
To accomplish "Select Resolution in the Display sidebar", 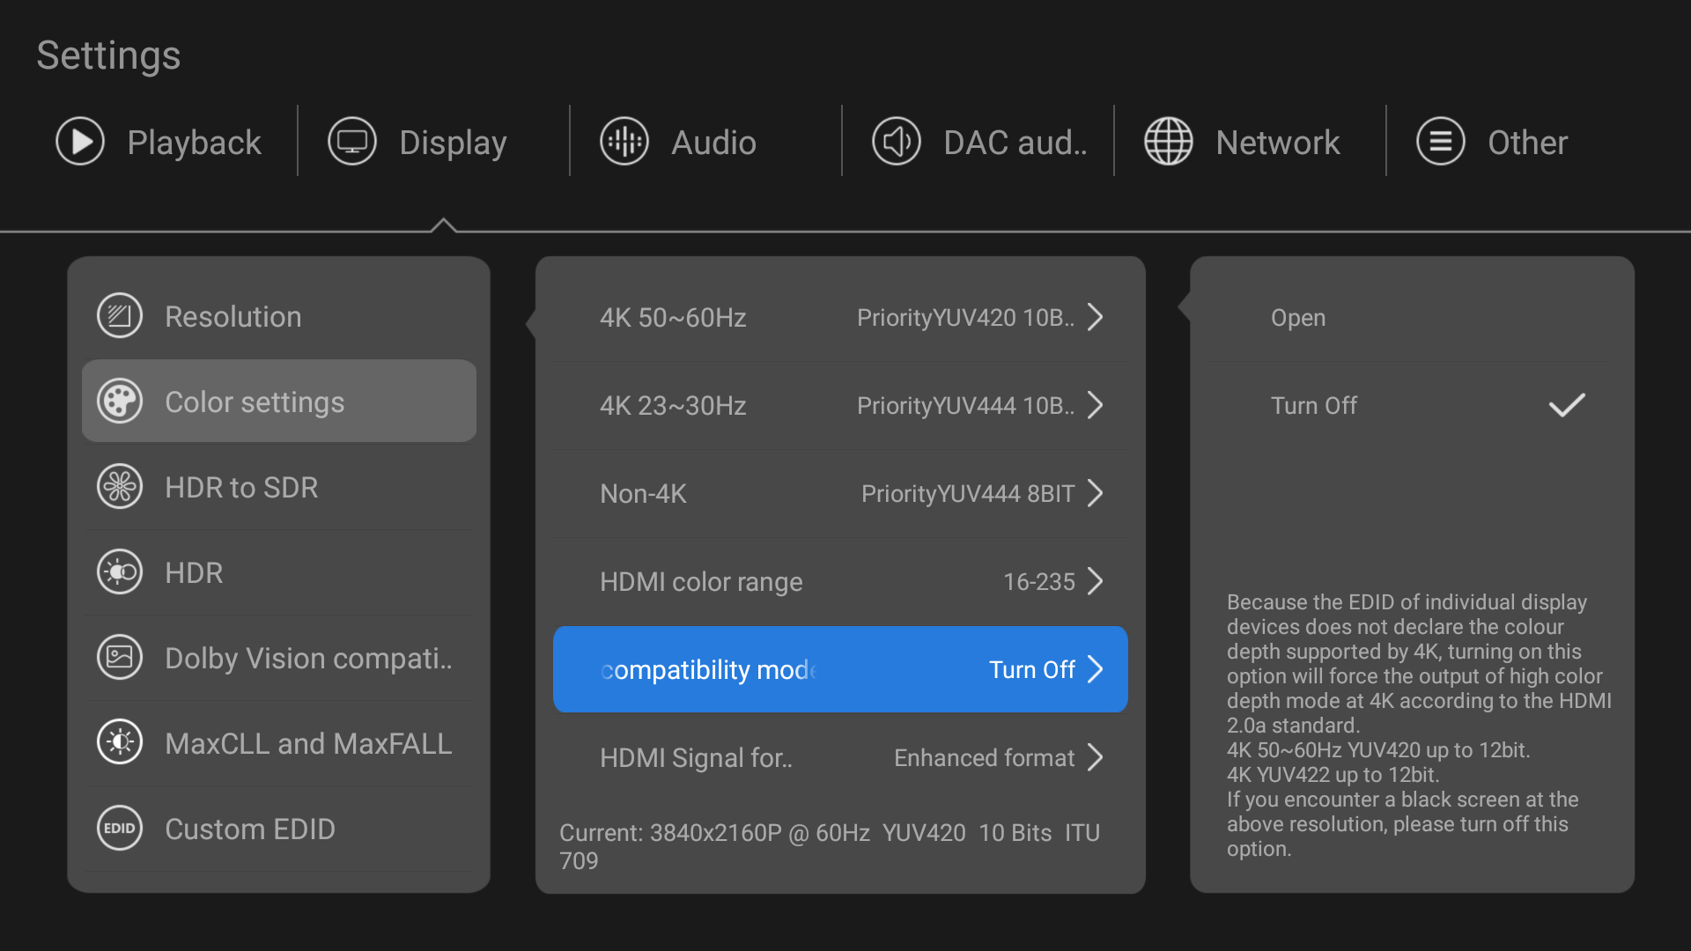I will pos(279,316).
